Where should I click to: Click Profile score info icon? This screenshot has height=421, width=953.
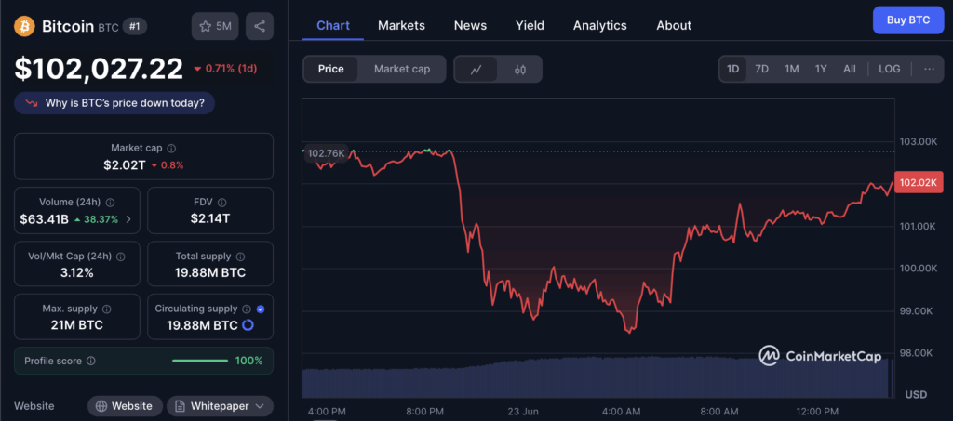tap(90, 361)
